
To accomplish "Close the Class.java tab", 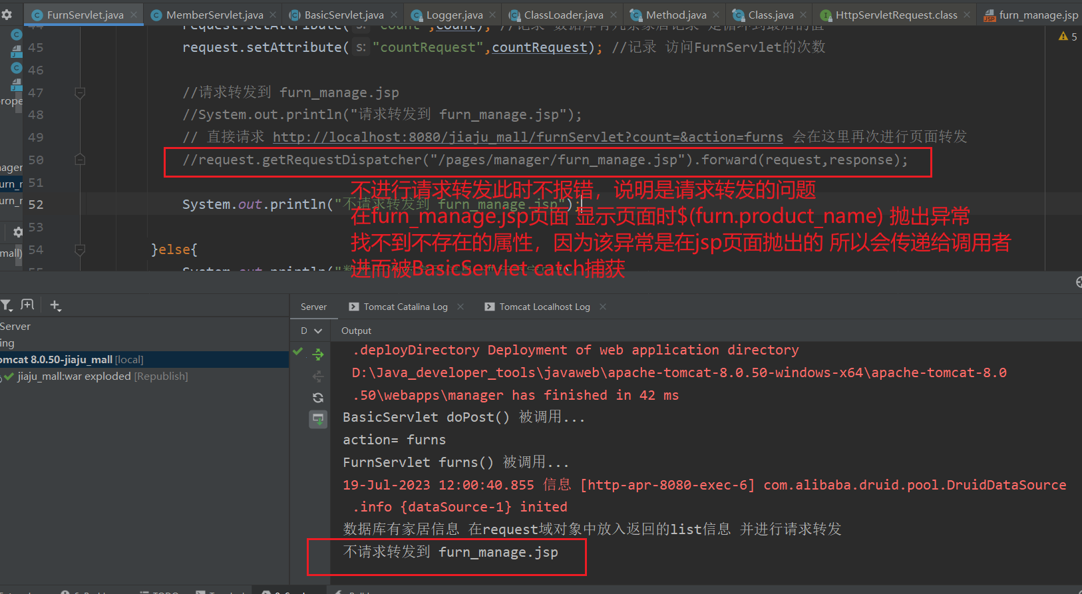I will pos(803,15).
